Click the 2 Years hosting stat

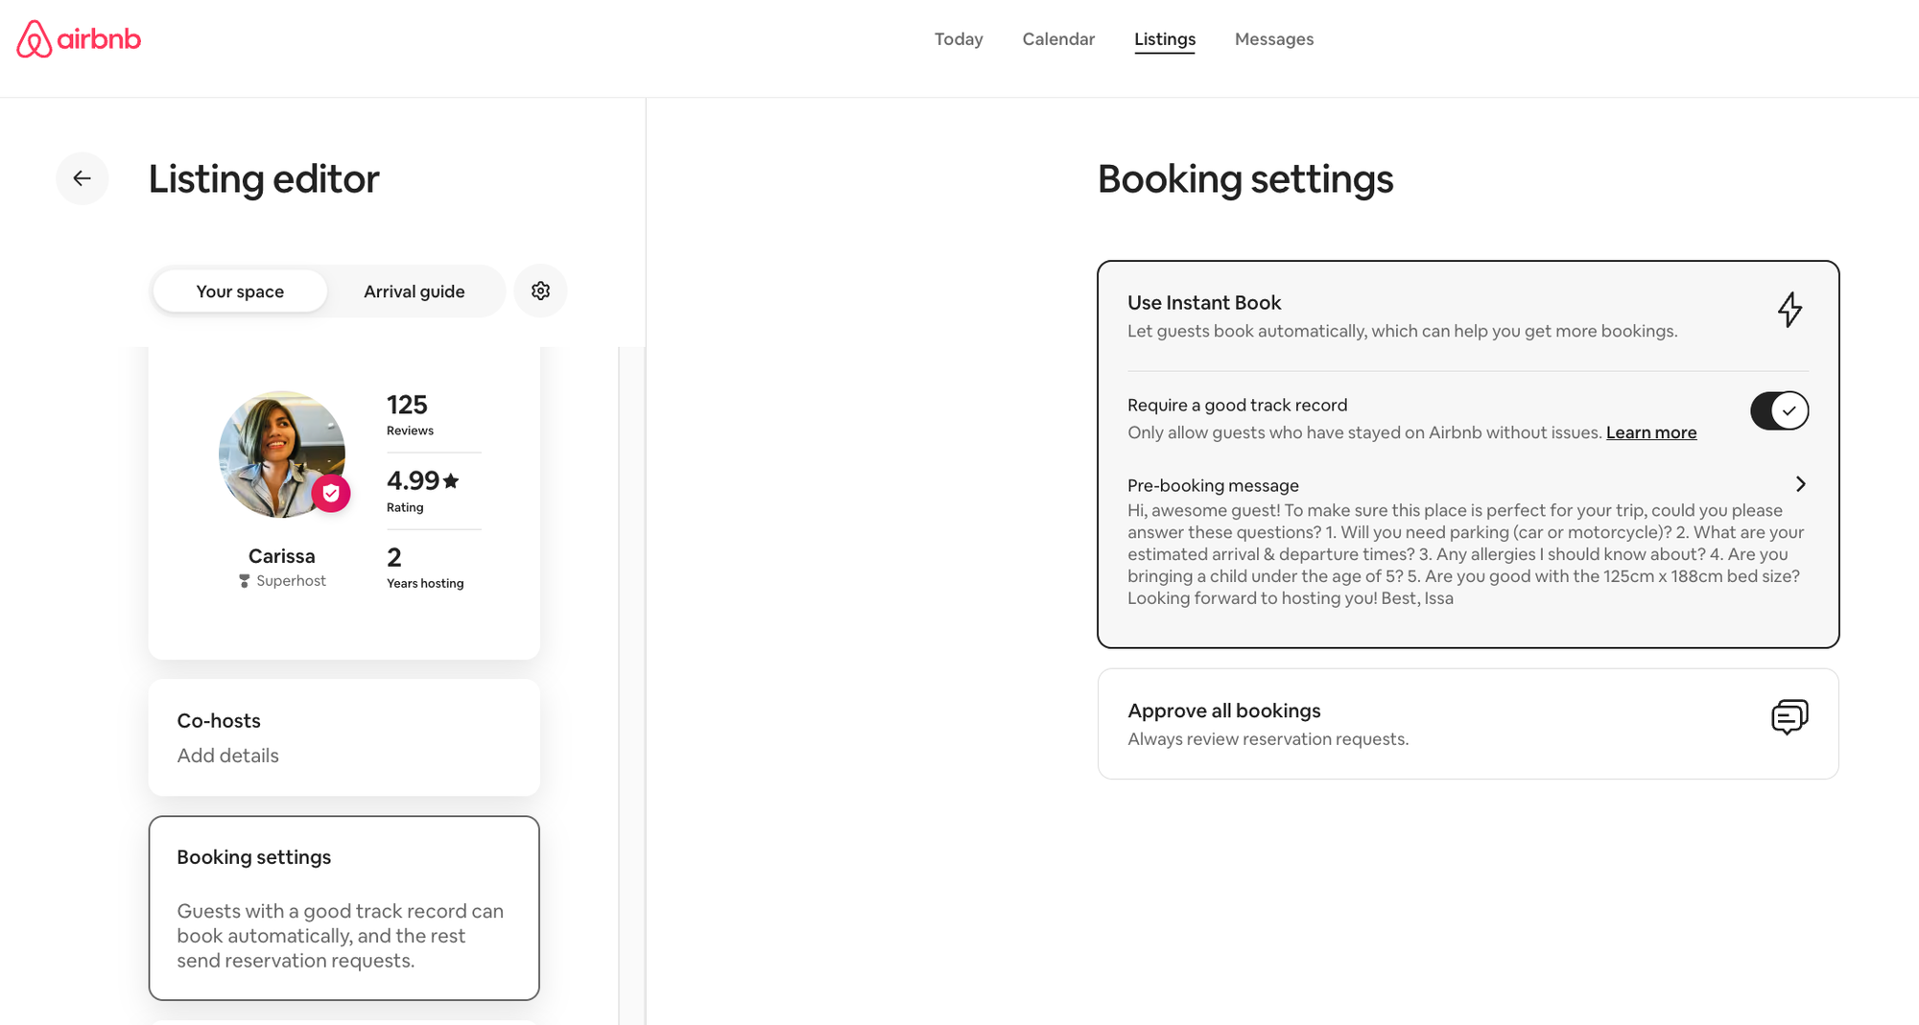pos(425,568)
